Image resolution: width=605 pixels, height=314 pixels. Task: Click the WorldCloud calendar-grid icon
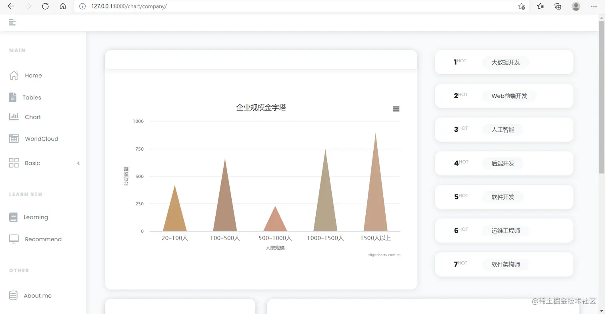point(14,139)
